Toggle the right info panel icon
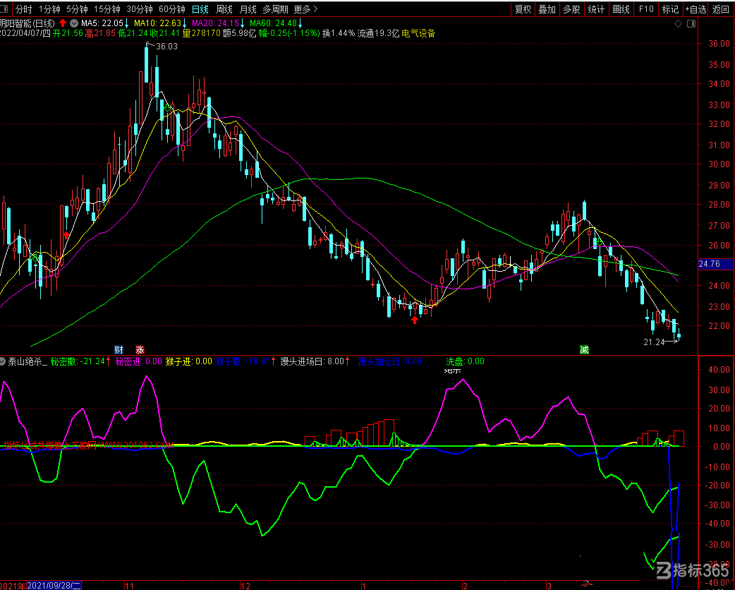 pos(691,23)
